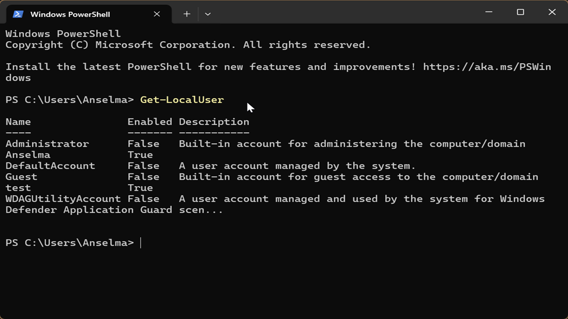Click the aka.ms/PSWindows link
568x319 pixels.
(487, 67)
